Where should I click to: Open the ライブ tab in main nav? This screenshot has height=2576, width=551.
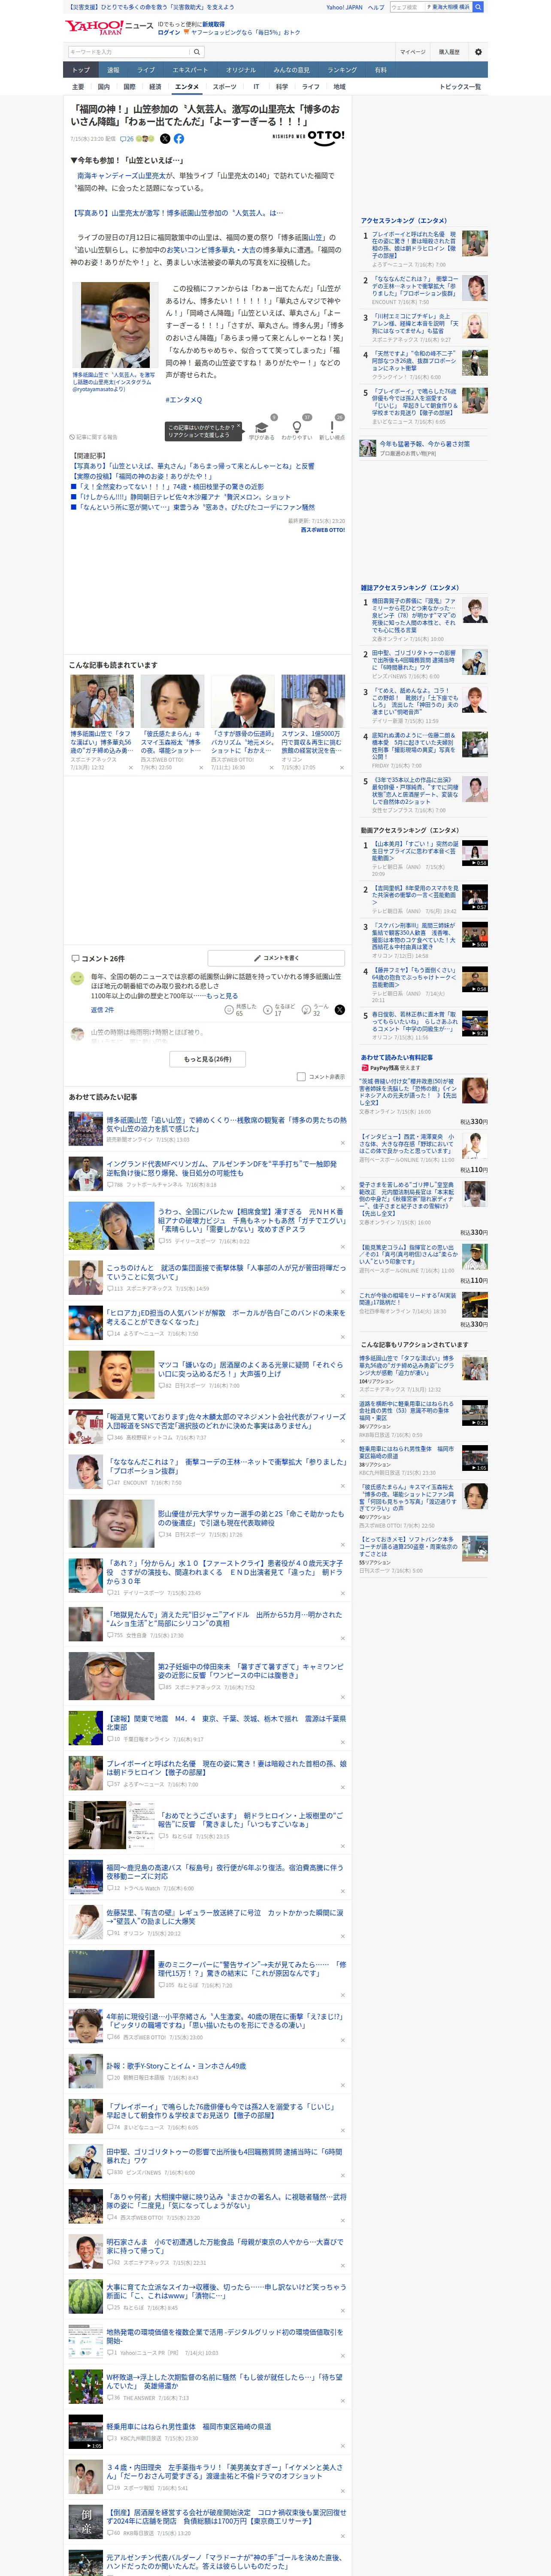146,70
